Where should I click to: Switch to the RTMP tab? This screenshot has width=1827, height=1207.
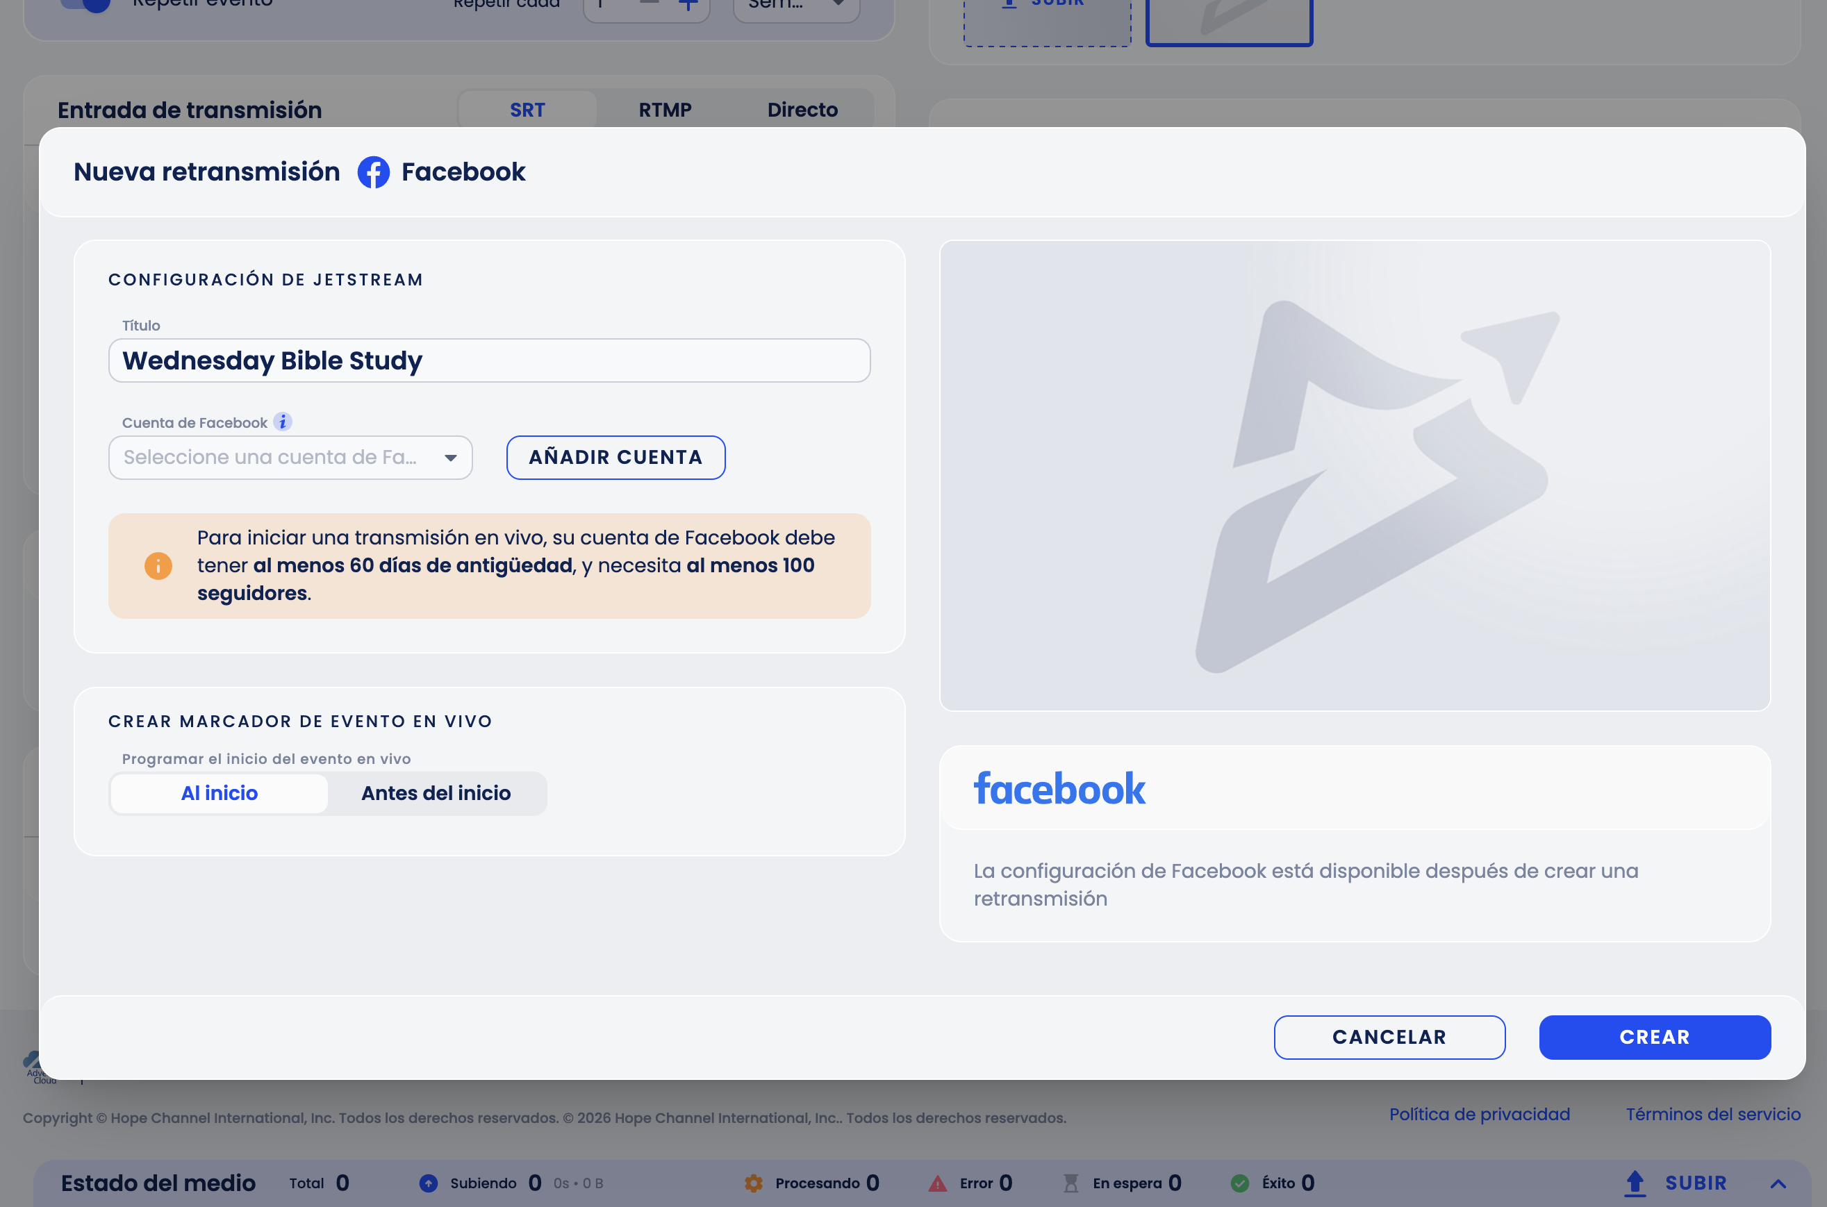pyautogui.click(x=666, y=110)
